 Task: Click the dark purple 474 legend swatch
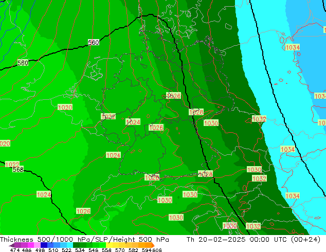tap(18, 245)
